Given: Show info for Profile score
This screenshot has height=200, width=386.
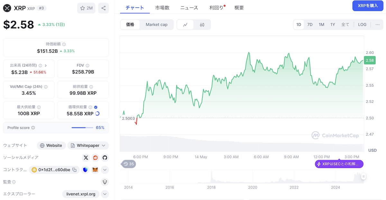Looking at the screenshot, I should [33, 128].
